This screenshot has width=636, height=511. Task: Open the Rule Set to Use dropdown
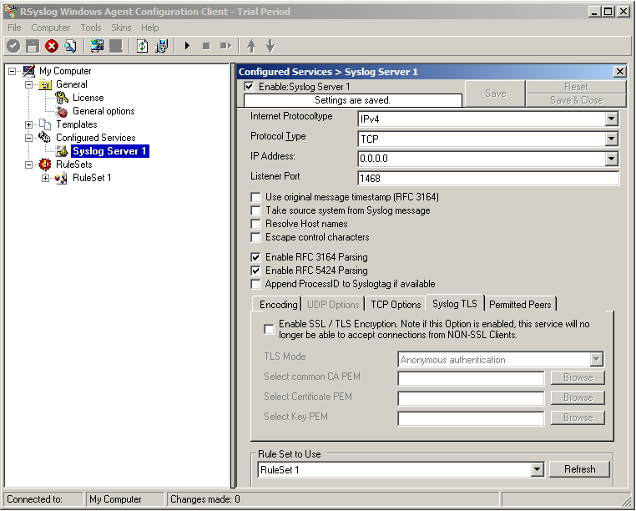pos(537,469)
